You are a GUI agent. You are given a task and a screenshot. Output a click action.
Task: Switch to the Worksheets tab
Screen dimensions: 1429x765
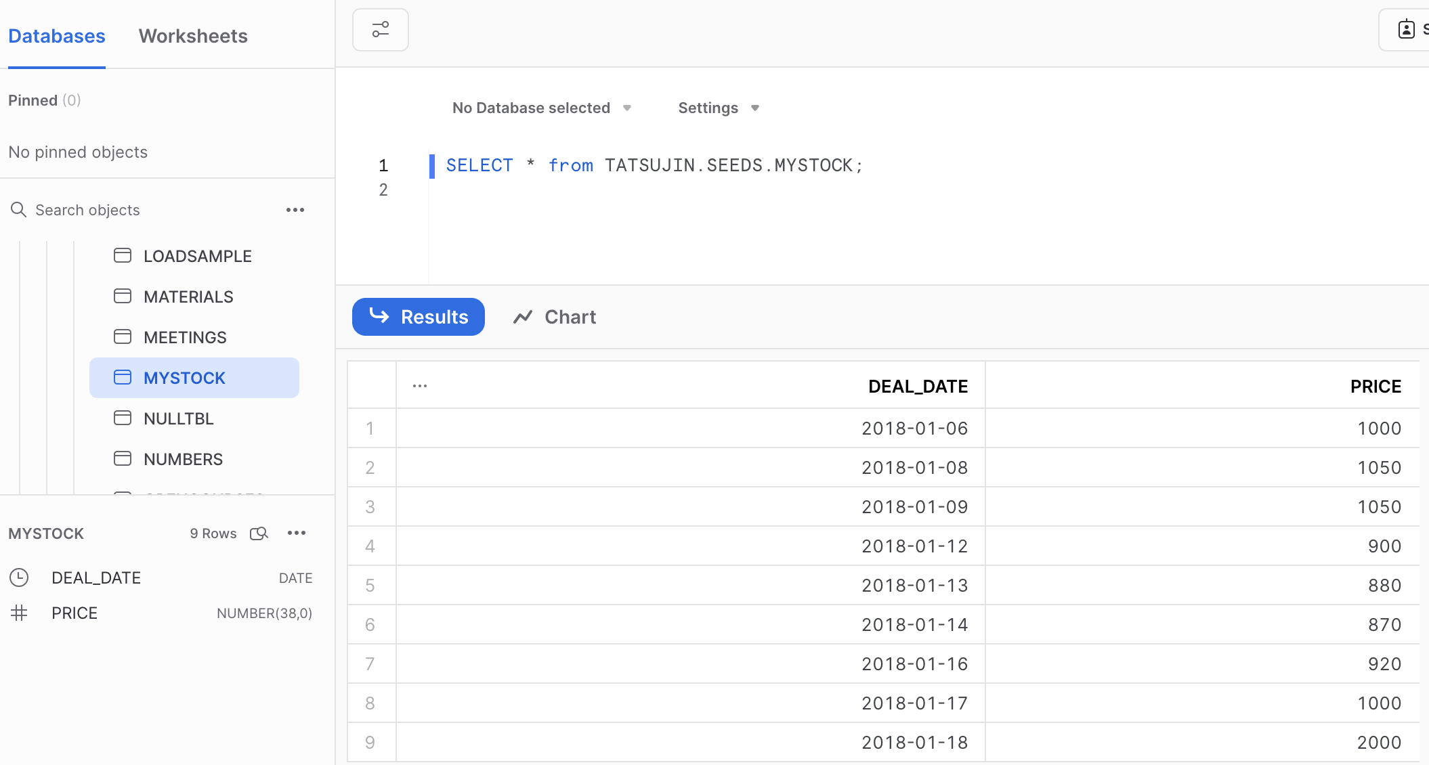pos(192,36)
